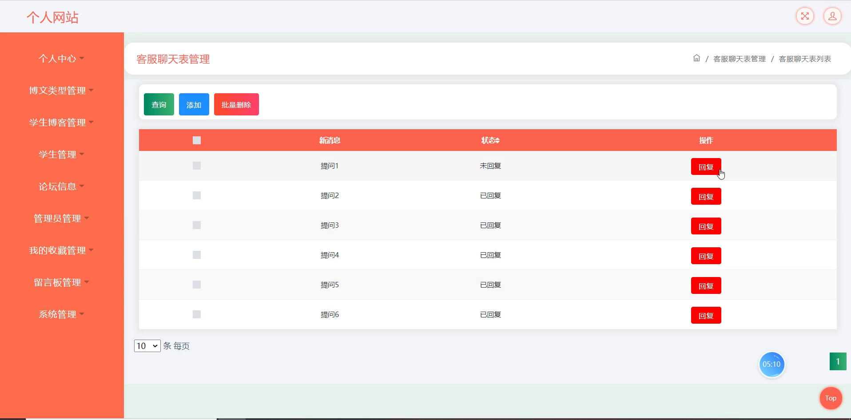
Task: Expand the 留言板管理 sidebar menu
Action: pos(61,282)
